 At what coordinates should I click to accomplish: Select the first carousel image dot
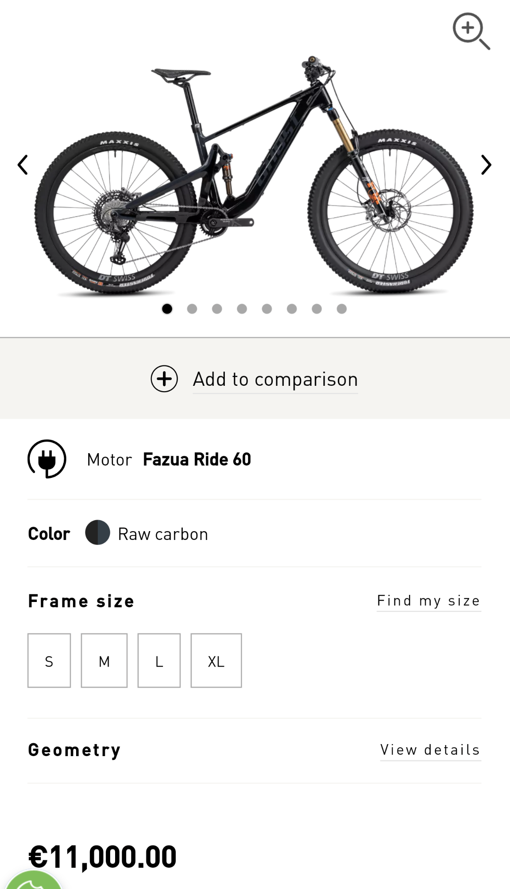point(167,309)
